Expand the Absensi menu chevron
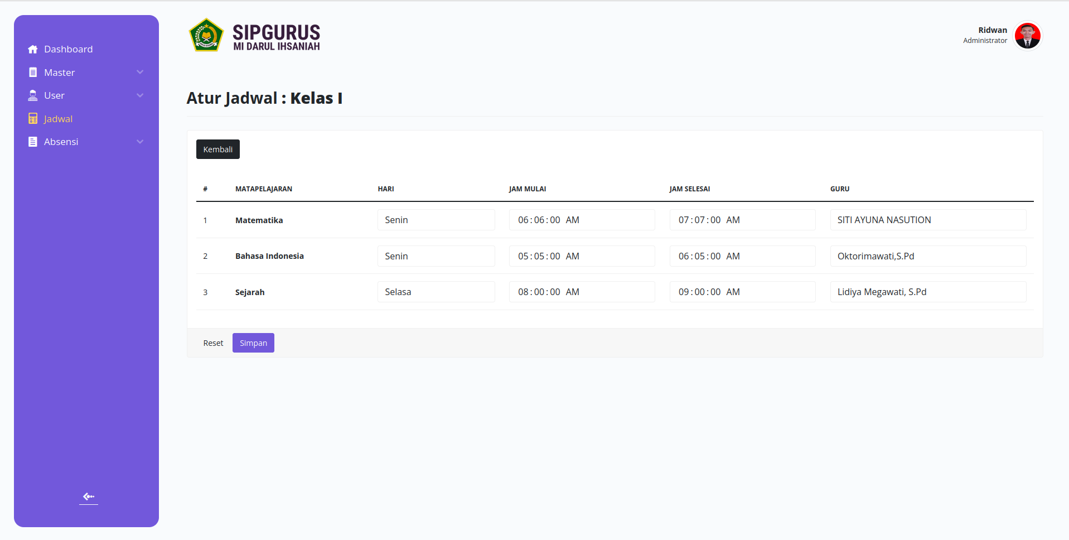1069x540 pixels. (140, 142)
